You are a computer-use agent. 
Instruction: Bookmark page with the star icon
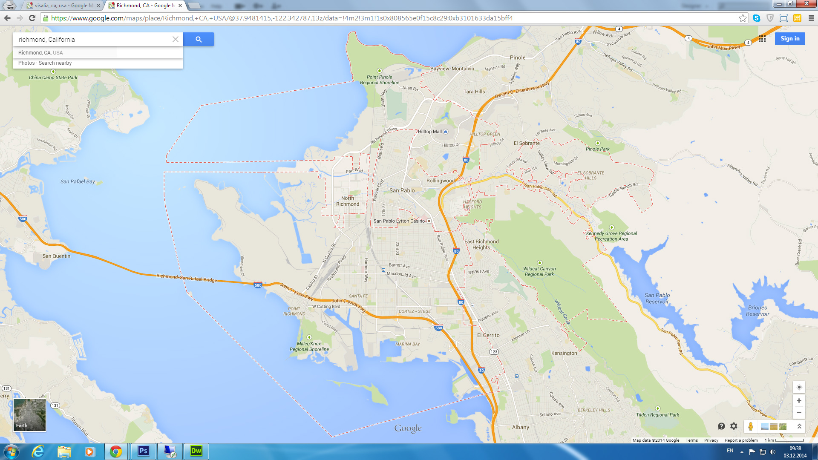tap(743, 18)
